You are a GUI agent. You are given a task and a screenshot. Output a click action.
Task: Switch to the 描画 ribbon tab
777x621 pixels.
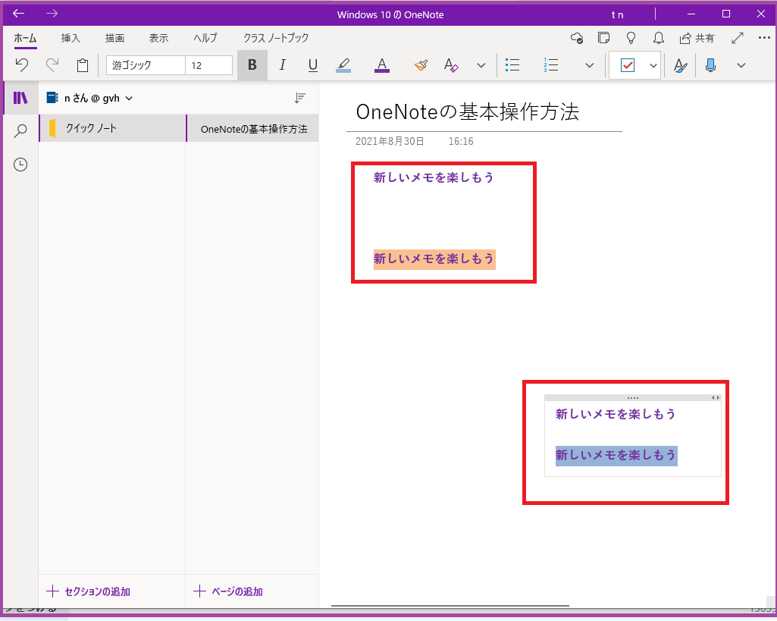114,39
